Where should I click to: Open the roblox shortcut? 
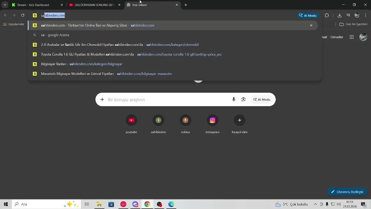point(185,124)
